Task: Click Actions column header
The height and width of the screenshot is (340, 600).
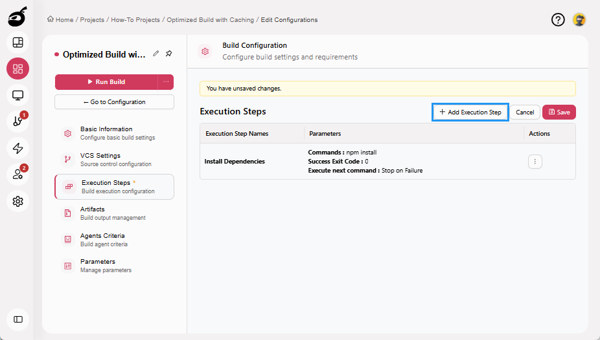Action: coord(539,134)
